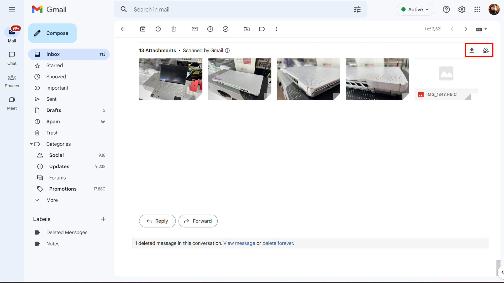Add email to Tasks

point(226,29)
